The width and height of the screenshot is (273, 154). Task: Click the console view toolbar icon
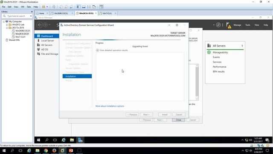pyautogui.click(x=102, y=7)
